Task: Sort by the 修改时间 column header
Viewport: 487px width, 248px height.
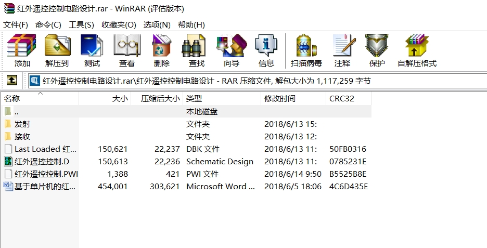Action: click(x=293, y=99)
